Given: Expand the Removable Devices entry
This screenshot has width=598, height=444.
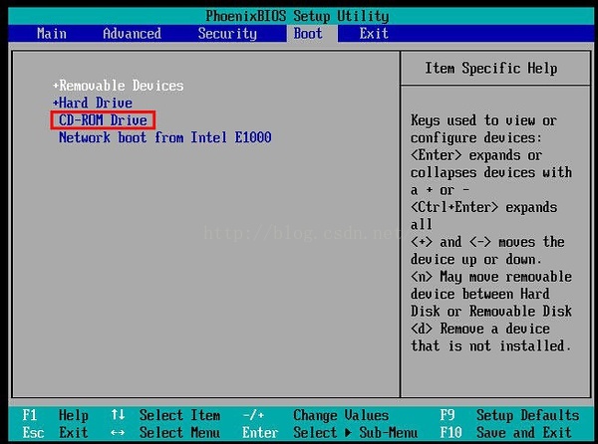Looking at the screenshot, I should pos(119,86).
